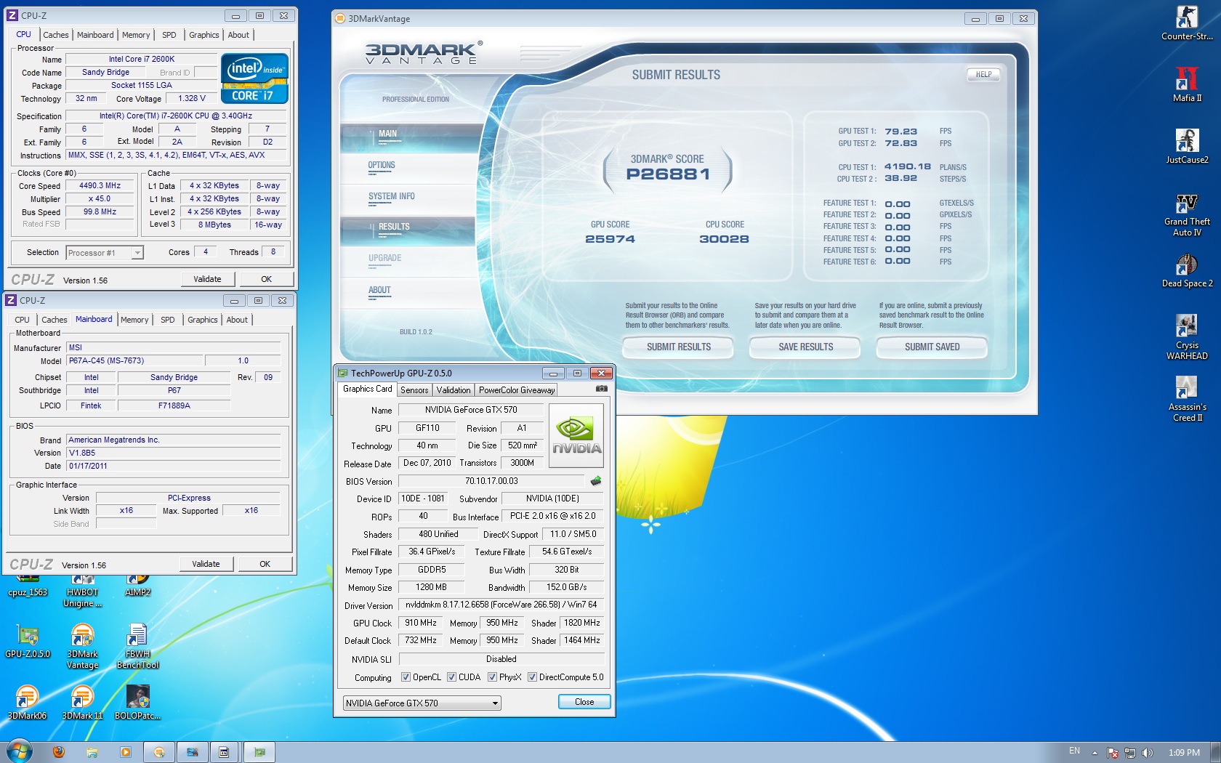Screen dimensions: 1221x763
Task: Select the BOLOPatch desktop icon
Action: coord(137,702)
